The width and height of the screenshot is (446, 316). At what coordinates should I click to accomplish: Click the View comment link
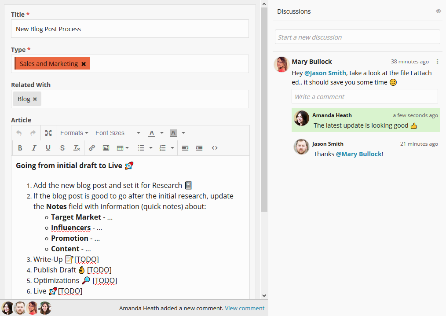[245, 308]
